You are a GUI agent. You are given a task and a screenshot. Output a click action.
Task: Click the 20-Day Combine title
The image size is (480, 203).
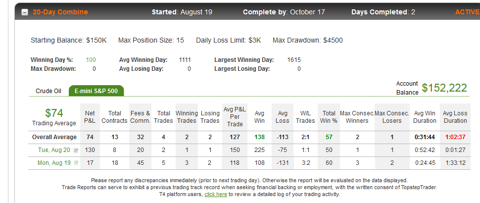coord(60,12)
